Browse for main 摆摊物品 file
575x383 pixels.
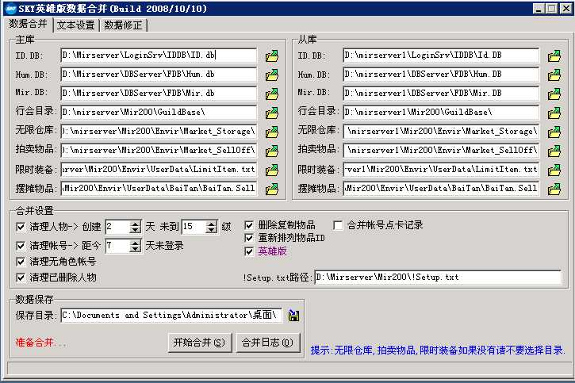272,189
